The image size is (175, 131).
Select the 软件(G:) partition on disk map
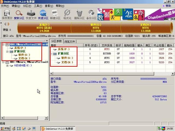96,28
